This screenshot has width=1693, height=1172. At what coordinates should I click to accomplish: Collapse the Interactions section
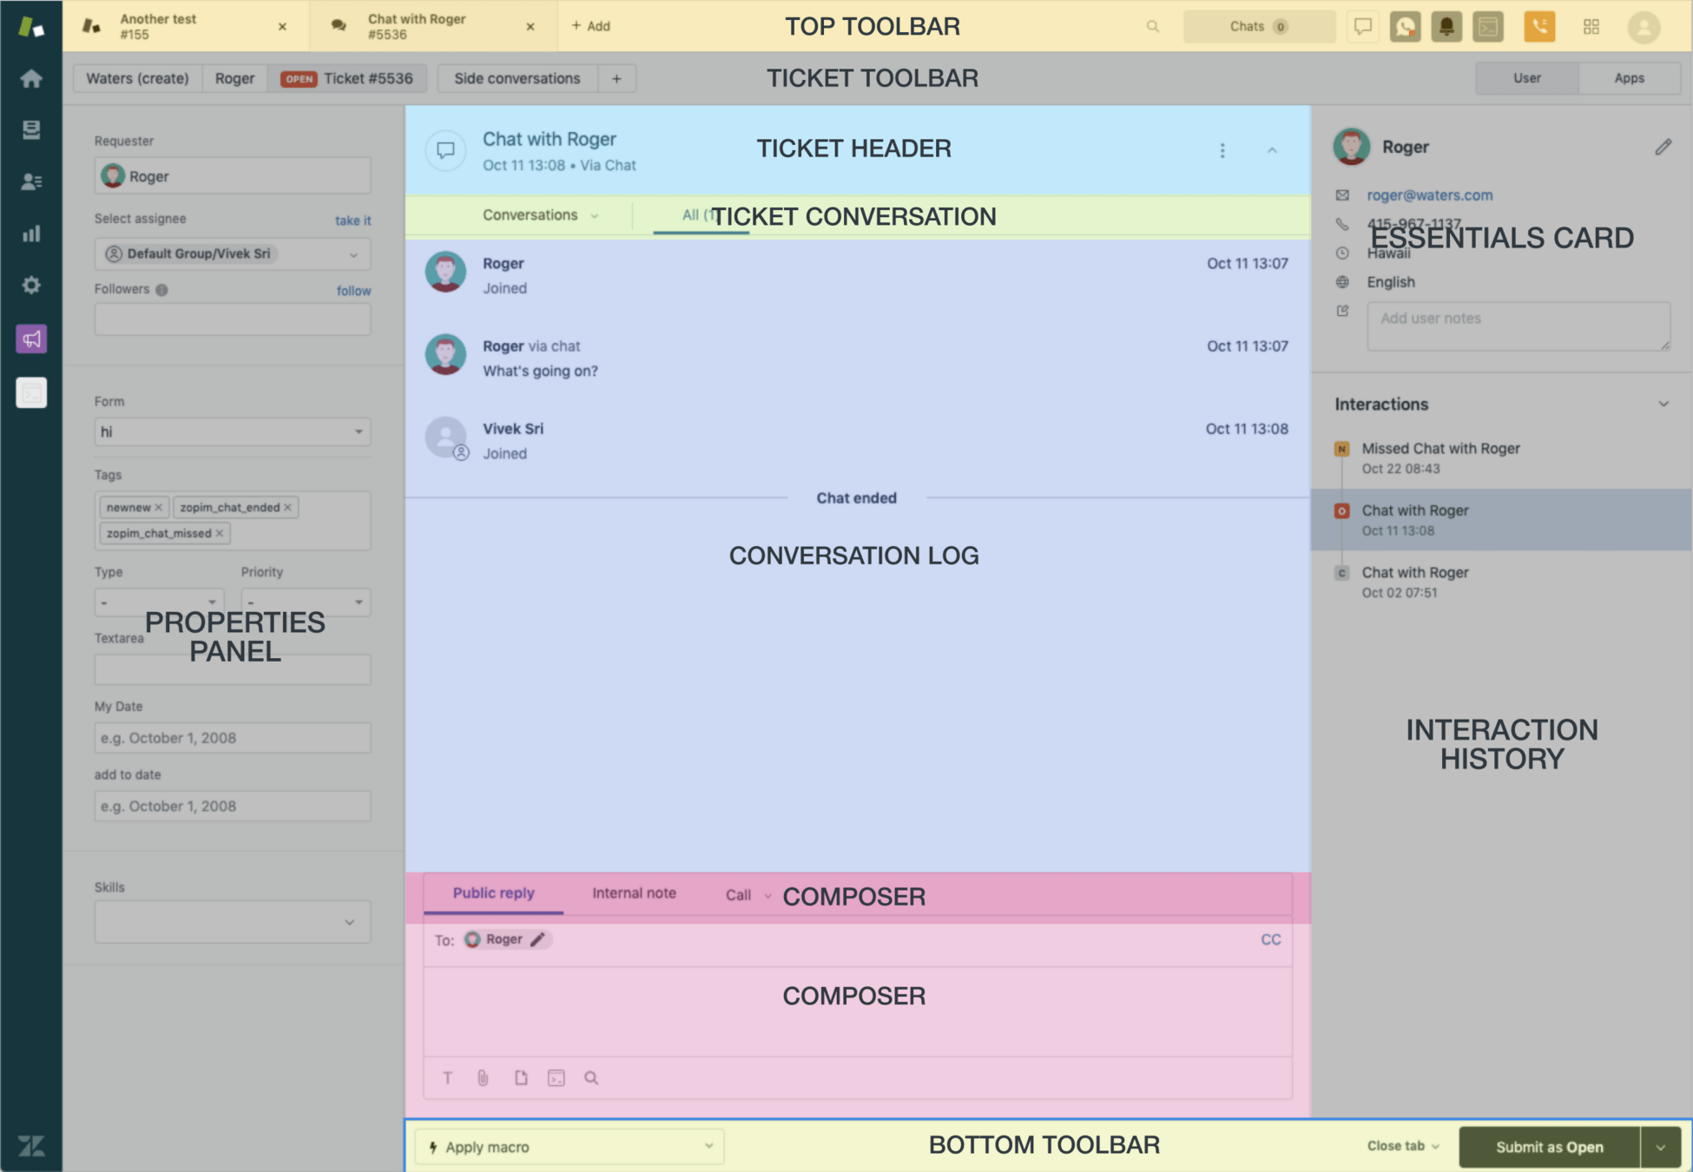pos(1663,405)
